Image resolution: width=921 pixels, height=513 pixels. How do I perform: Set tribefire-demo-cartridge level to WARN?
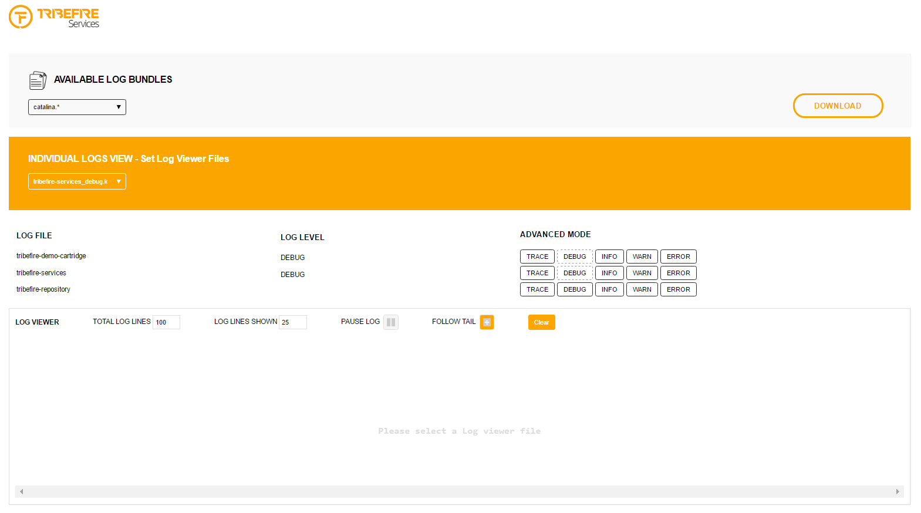[x=642, y=256]
